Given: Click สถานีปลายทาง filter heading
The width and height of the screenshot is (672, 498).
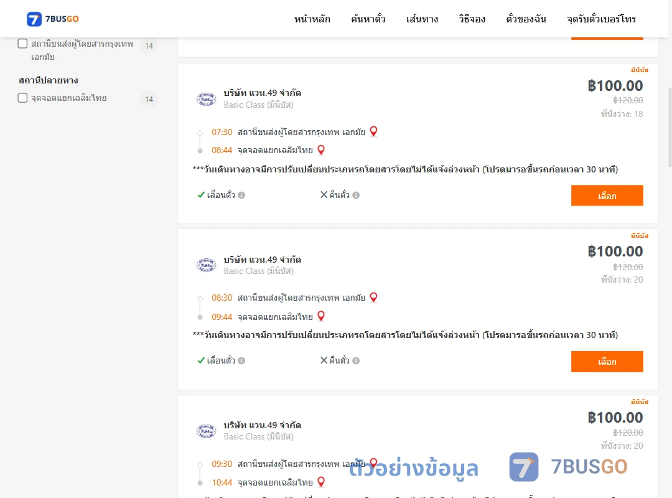Looking at the screenshot, I should pyautogui.click(x=49, y=80).
